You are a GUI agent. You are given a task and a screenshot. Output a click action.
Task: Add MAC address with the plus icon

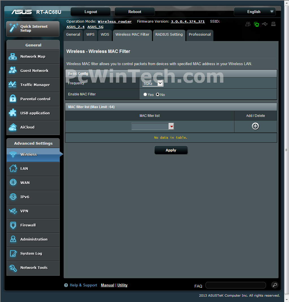coord(255,126)
